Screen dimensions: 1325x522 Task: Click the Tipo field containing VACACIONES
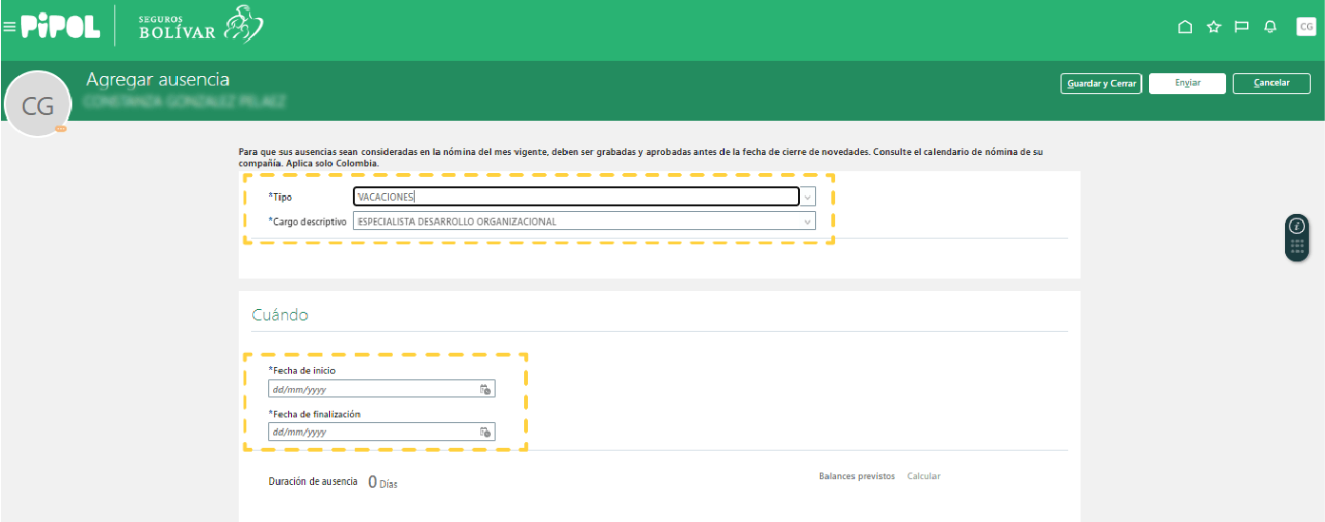(575, 197)
